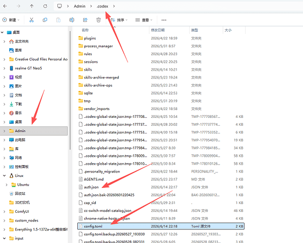Click the Copy icon in toolbar

click(45, 20)
